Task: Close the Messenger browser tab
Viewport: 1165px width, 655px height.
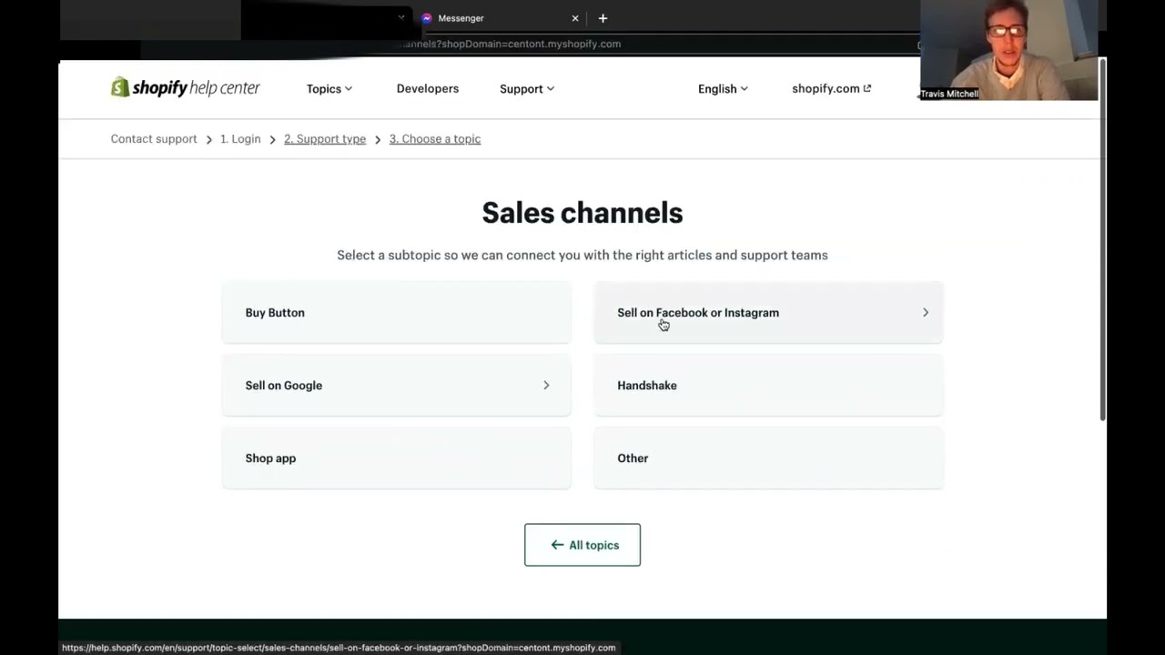Action: [575, 18]
